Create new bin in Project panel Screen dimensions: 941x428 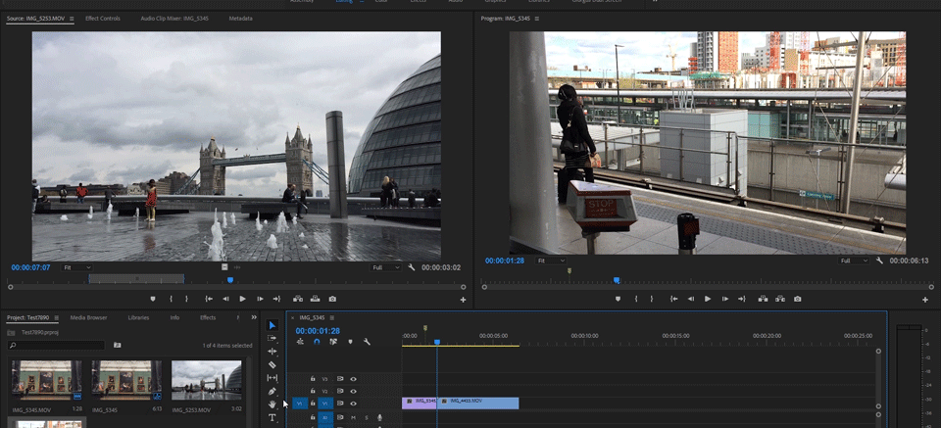tap(117, 346)
